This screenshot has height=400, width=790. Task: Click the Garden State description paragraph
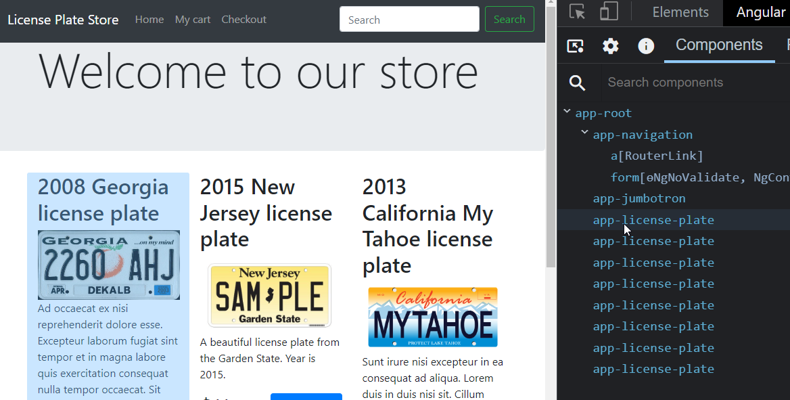tap(270, 358)
